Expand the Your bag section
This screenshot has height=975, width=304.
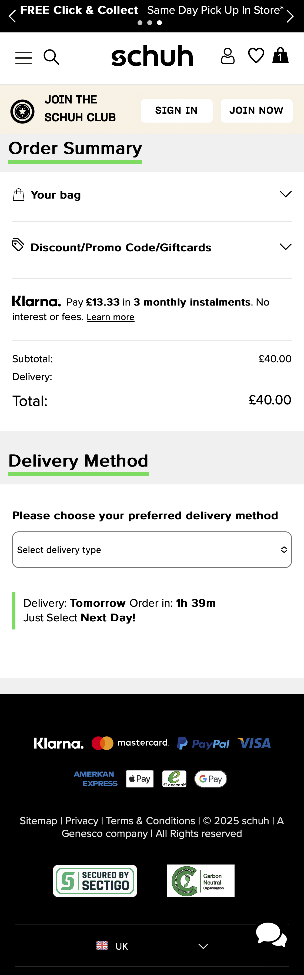(152, 195)
